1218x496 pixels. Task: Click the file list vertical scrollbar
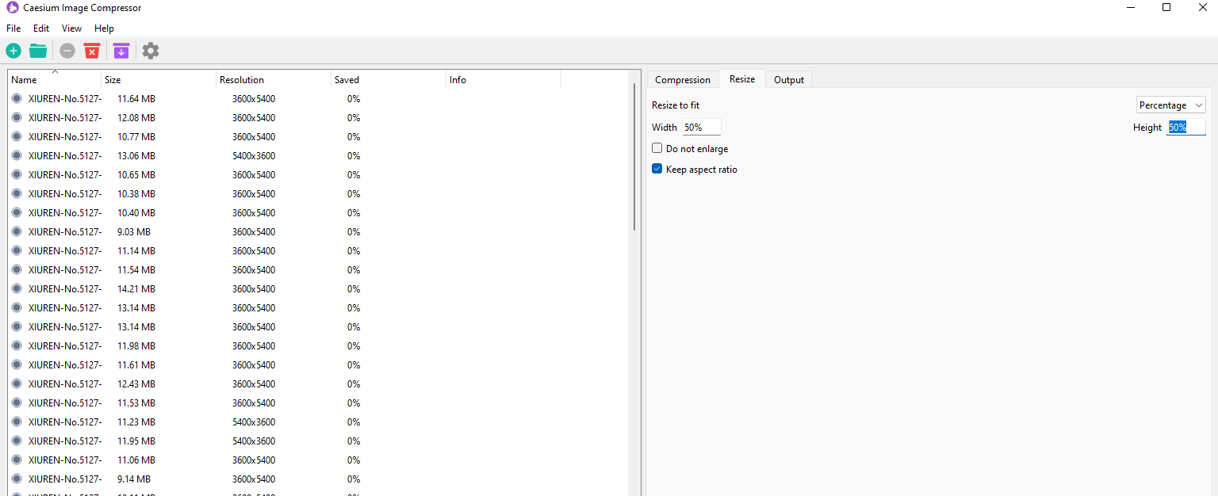(x=634, y=157)
